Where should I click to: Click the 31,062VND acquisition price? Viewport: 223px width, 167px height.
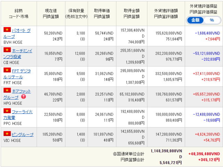[104, 73]
